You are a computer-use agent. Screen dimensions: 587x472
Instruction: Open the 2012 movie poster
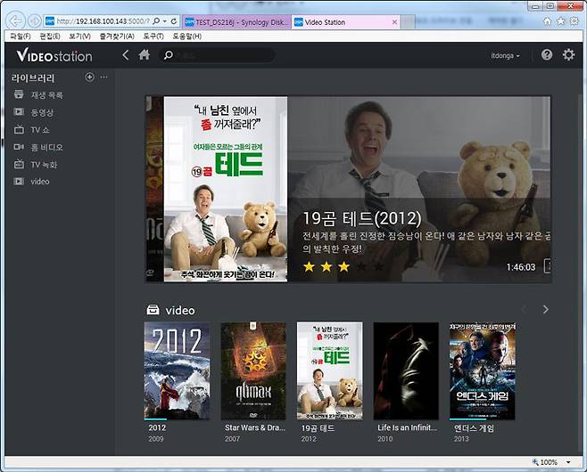click(x=177, y=370)
